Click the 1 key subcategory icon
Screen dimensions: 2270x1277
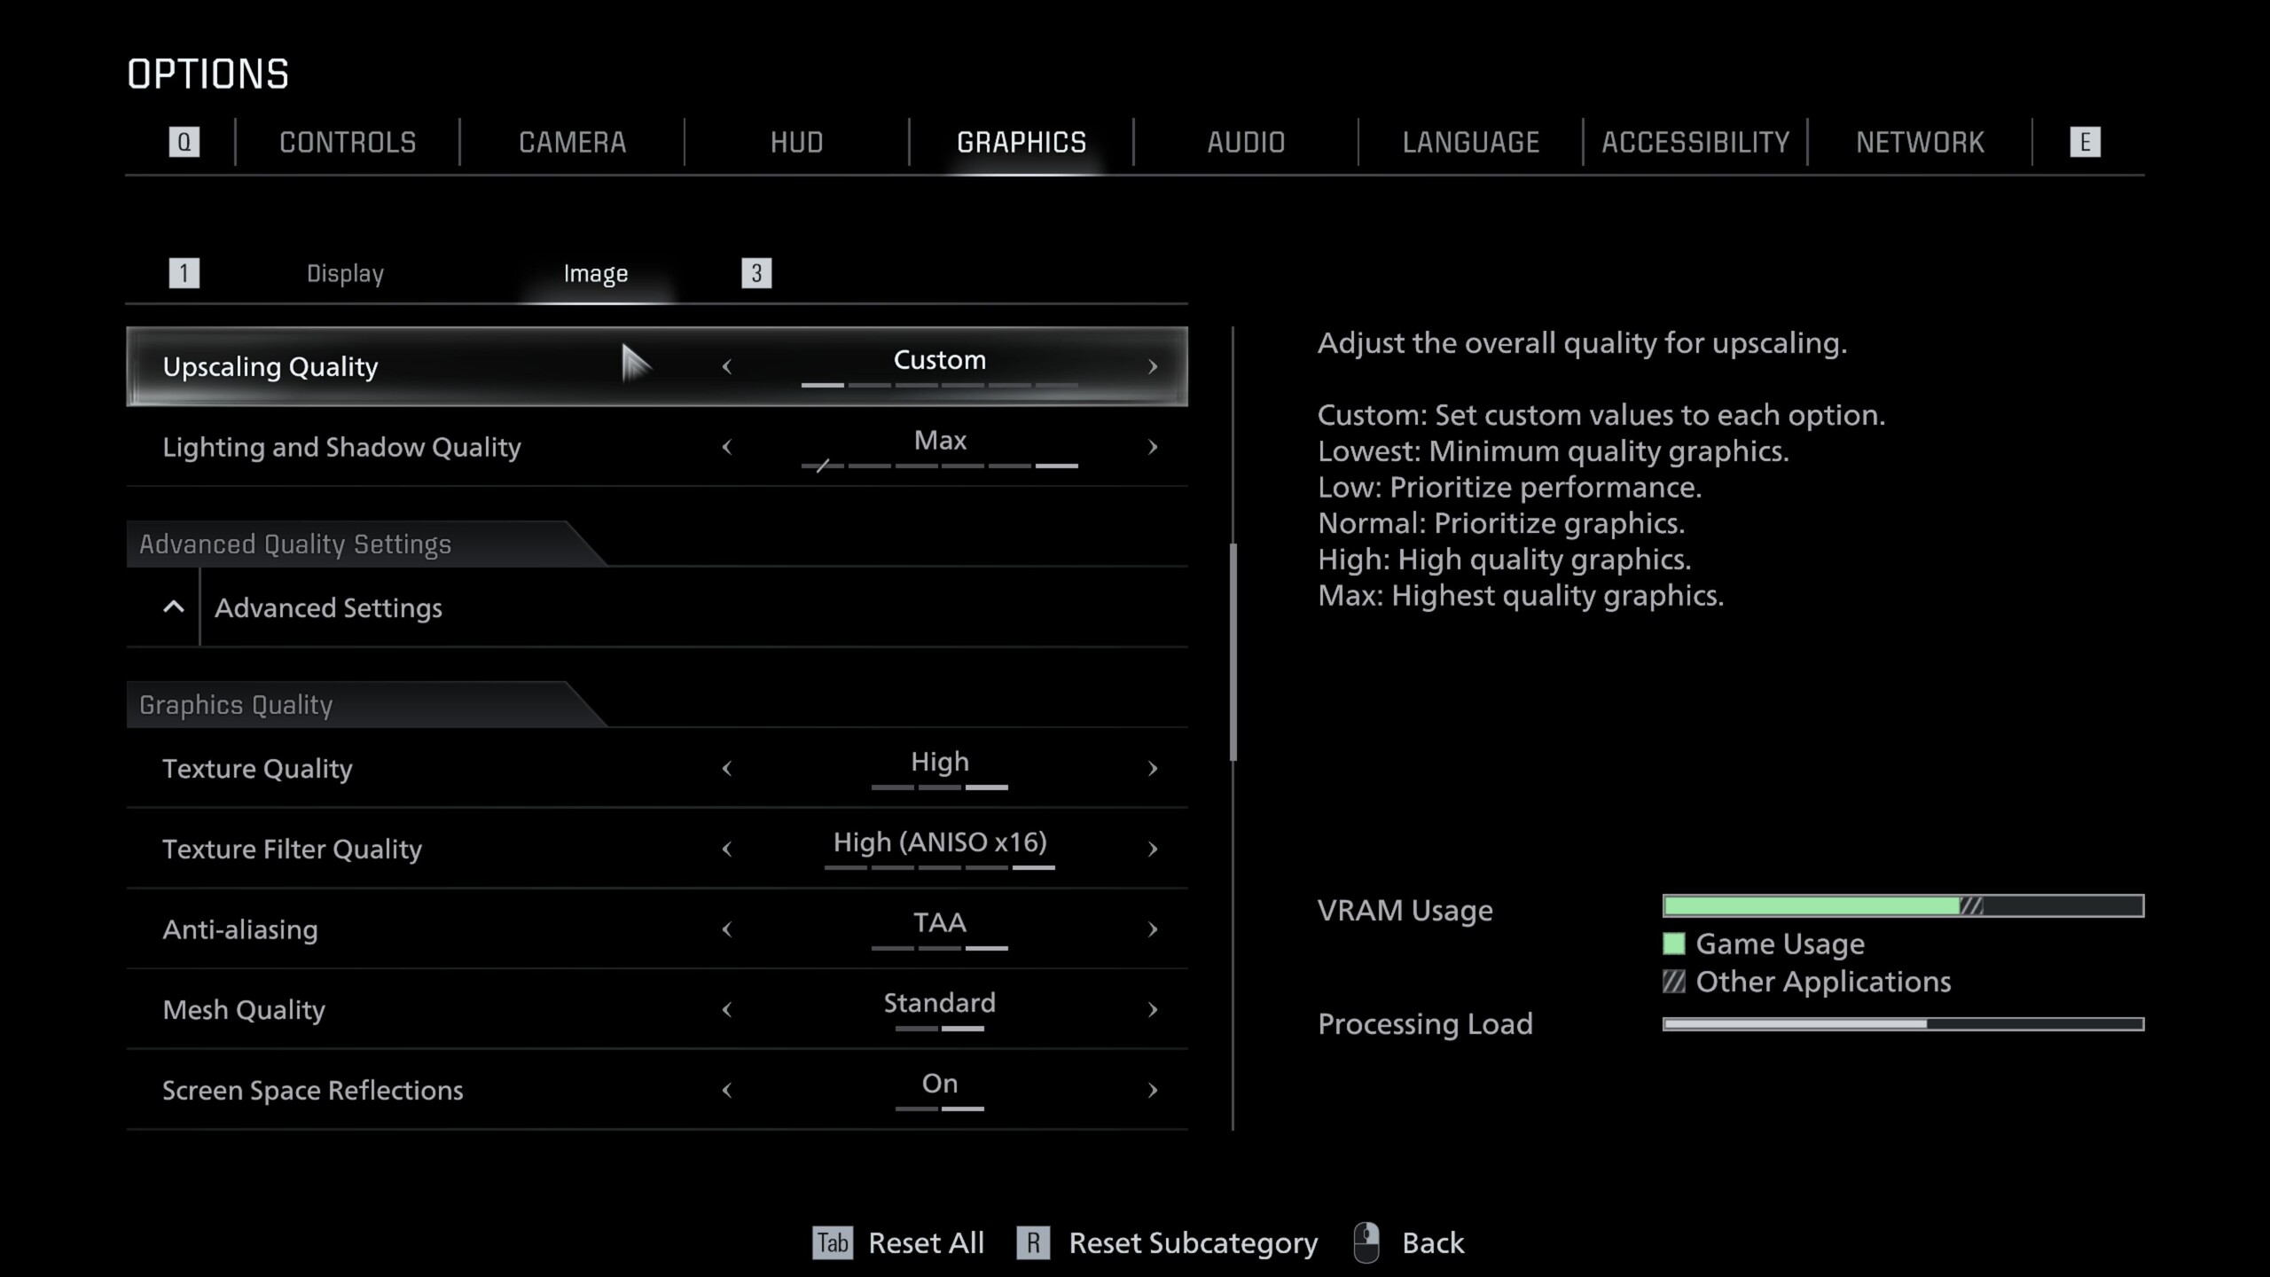pyautogui.click(x=184, y=273)
